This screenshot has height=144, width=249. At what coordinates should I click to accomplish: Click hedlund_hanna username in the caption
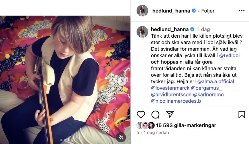[170, 29]
